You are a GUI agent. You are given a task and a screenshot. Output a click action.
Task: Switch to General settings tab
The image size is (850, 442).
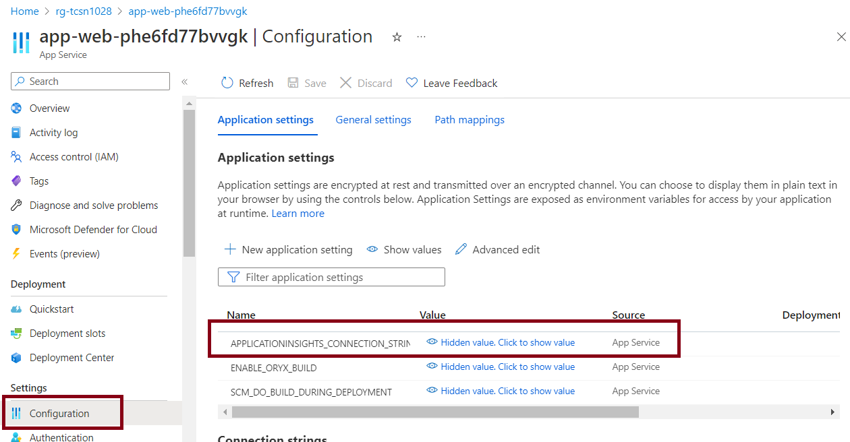[x=373, y=120]
